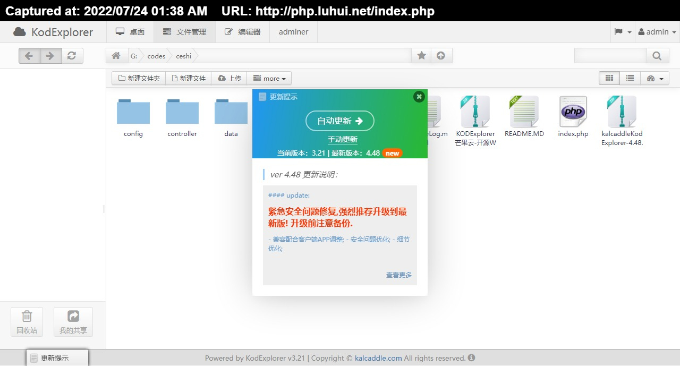
Task: Click the 上传 upload button
Action: tap(229, 78)
